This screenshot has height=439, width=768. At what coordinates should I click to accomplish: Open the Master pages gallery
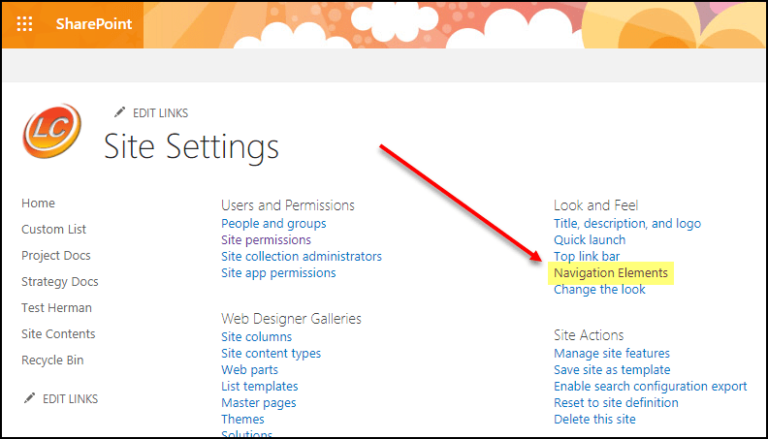(259, 403)
